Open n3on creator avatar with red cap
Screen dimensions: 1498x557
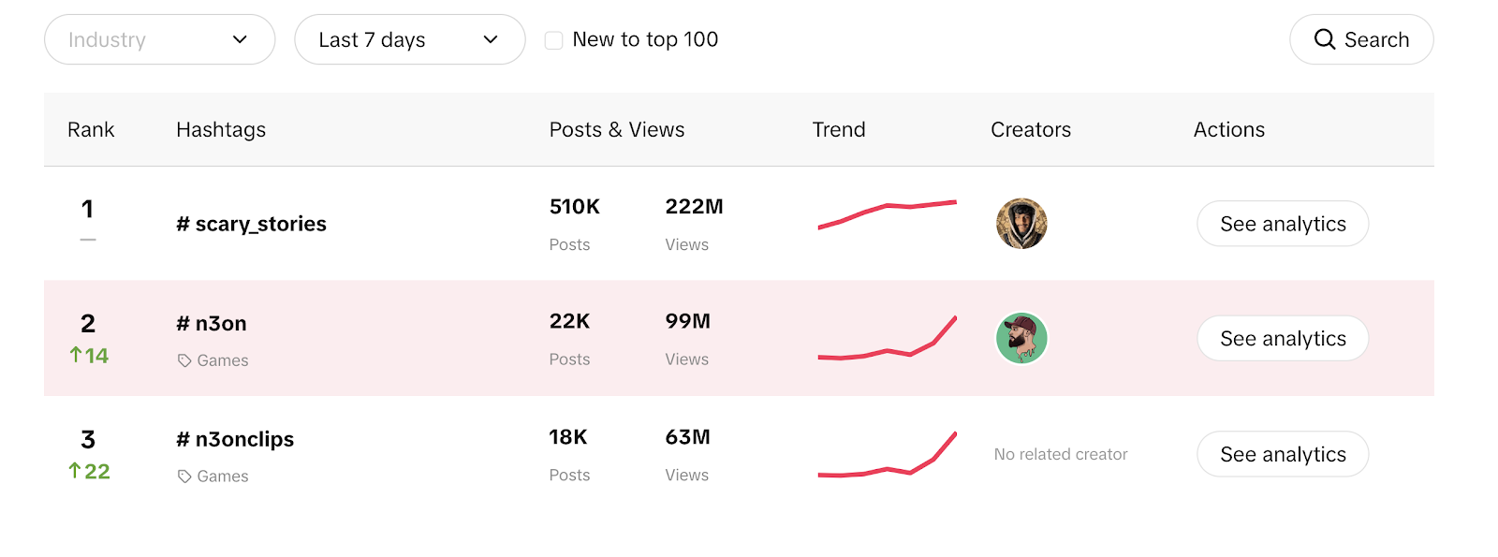tap(1021, 338)
